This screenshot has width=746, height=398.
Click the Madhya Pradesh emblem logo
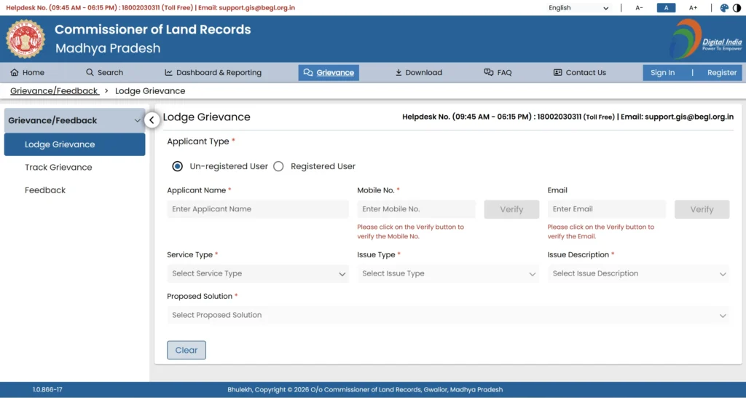25,39
